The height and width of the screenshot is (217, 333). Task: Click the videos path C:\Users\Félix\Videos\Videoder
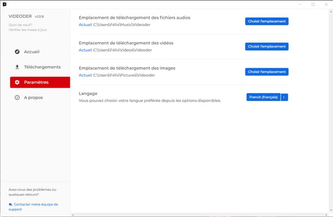123,50
